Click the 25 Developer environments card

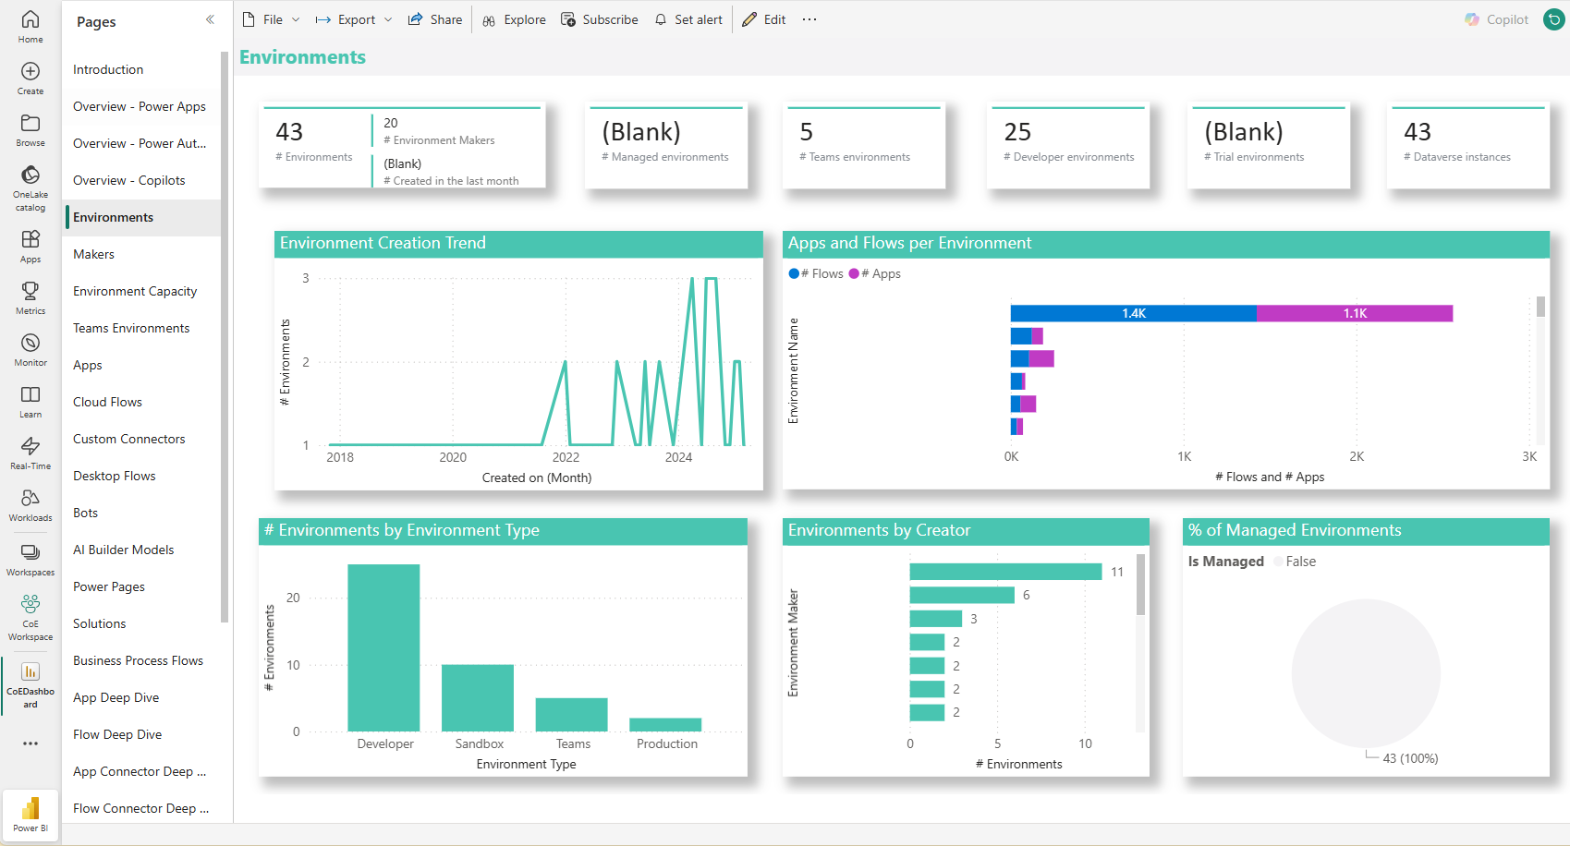1068,146
